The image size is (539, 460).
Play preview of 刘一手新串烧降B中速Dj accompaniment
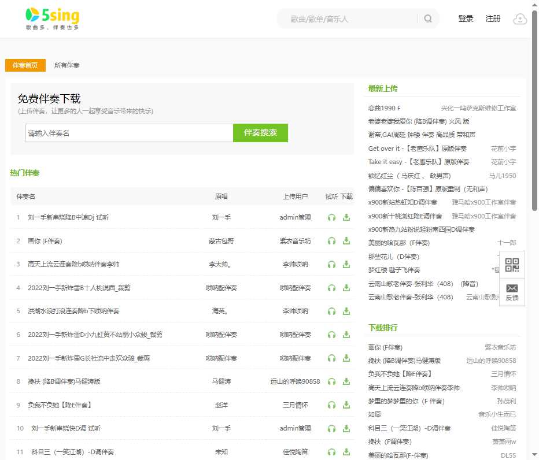(331, 217)
